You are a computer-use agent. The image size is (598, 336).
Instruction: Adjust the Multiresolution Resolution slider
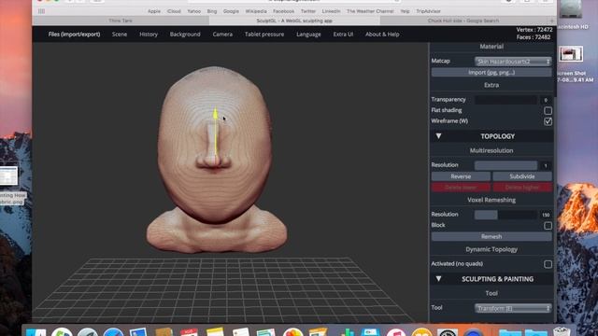pos(505,165)
